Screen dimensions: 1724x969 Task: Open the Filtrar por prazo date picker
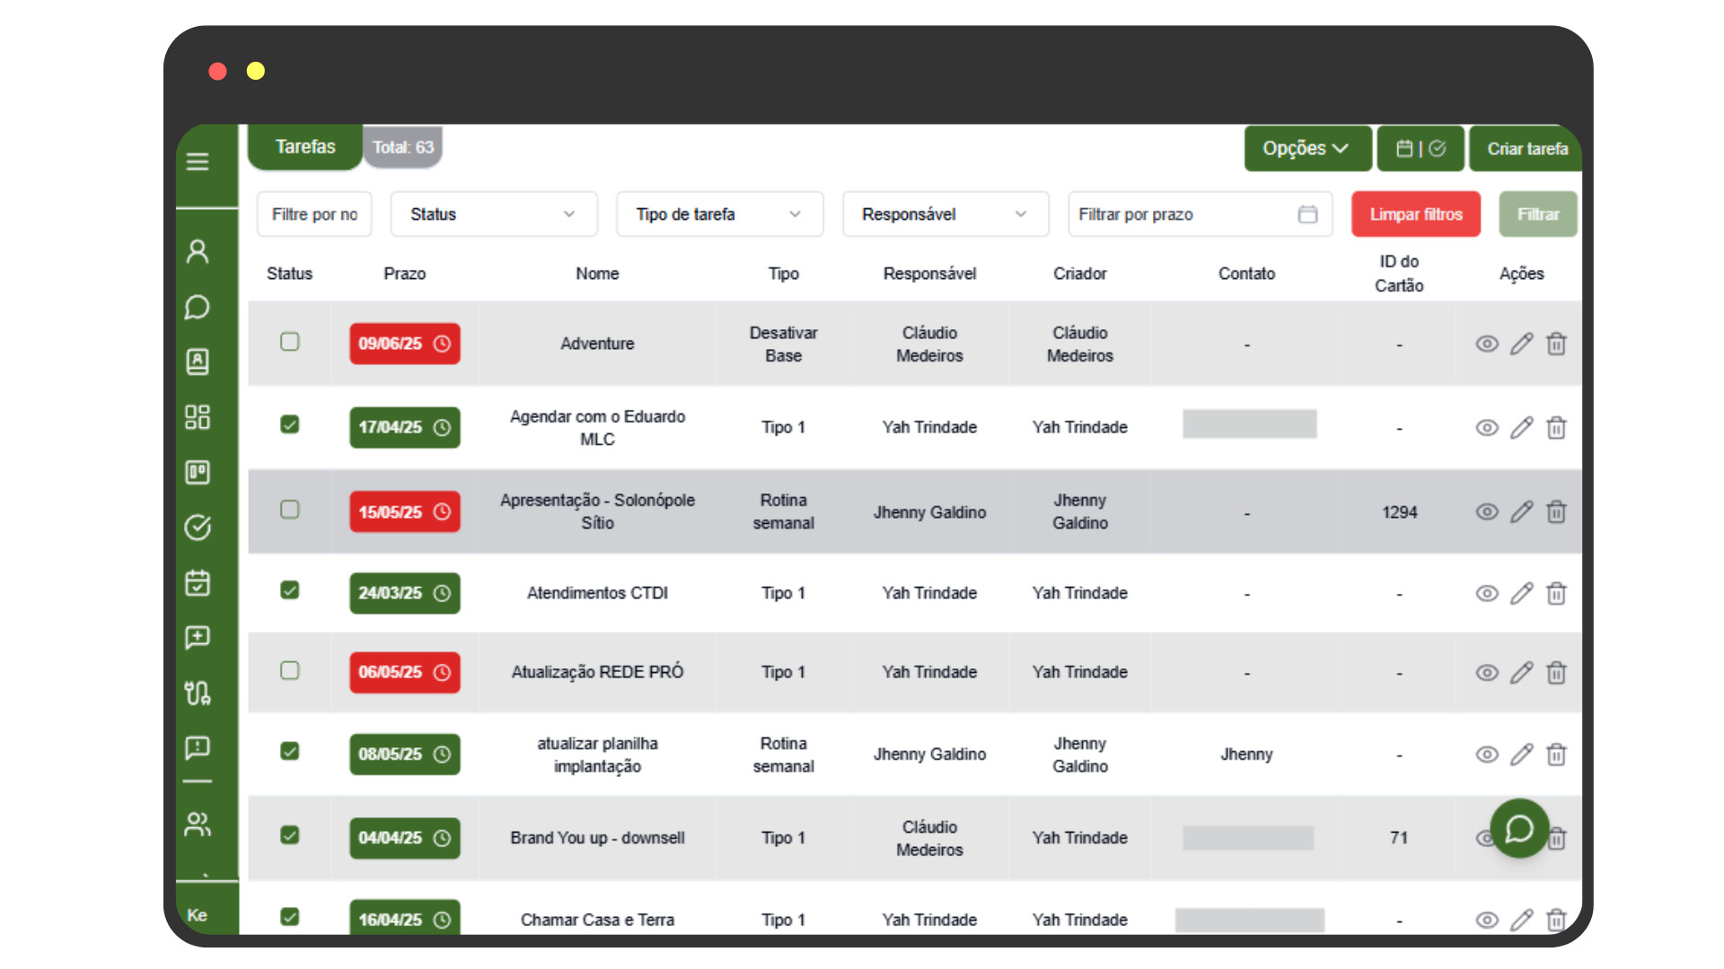pyautogui.click(x=1200, y=214)
